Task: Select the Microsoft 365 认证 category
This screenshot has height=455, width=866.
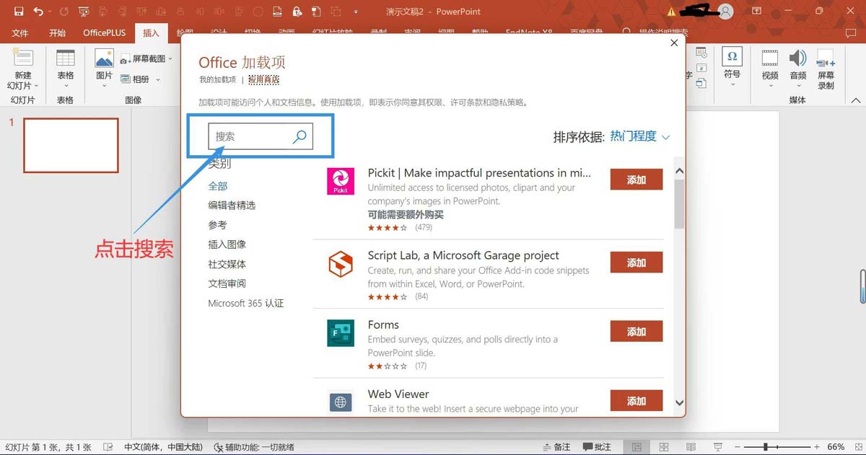Action: [246, 304]
